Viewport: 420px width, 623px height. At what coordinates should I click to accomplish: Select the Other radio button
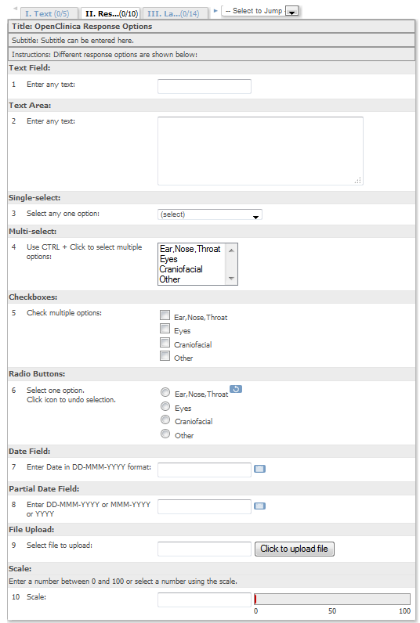click(165, 434)
